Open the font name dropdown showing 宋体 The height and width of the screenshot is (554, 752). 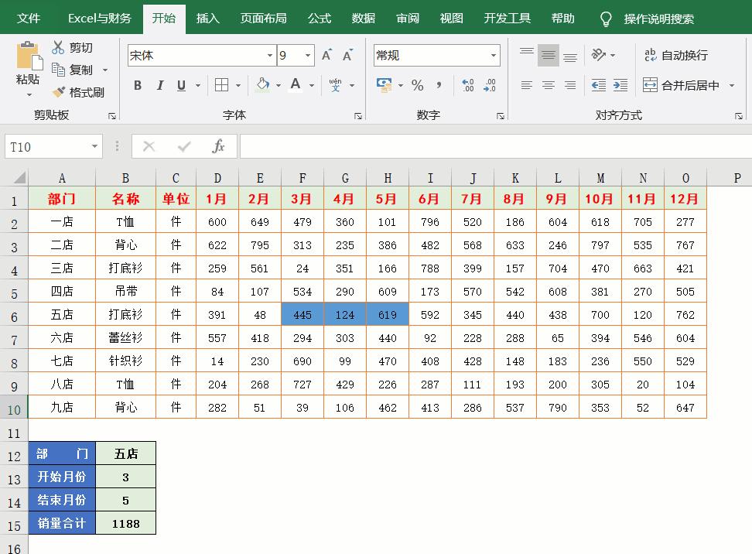(271, 55)
